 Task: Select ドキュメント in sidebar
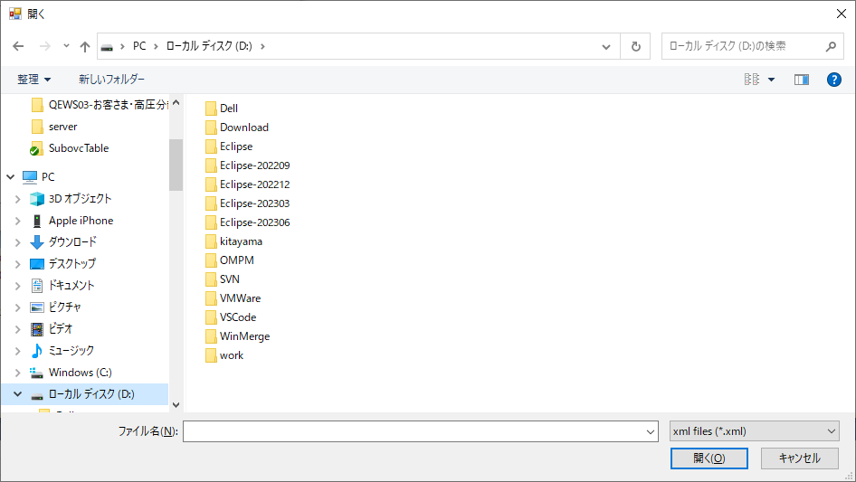pyautogui.click(x=71, y=286)
